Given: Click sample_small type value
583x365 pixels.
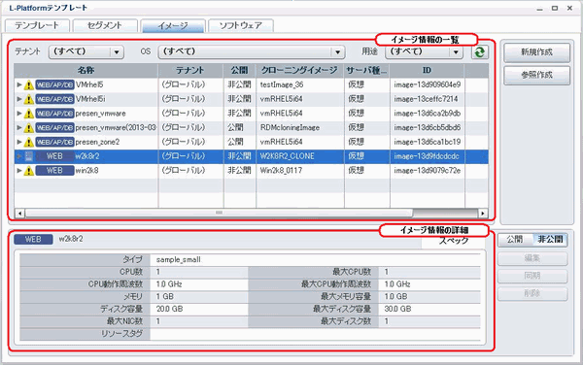Looking at the screenshot, I should tap(179, 260).
